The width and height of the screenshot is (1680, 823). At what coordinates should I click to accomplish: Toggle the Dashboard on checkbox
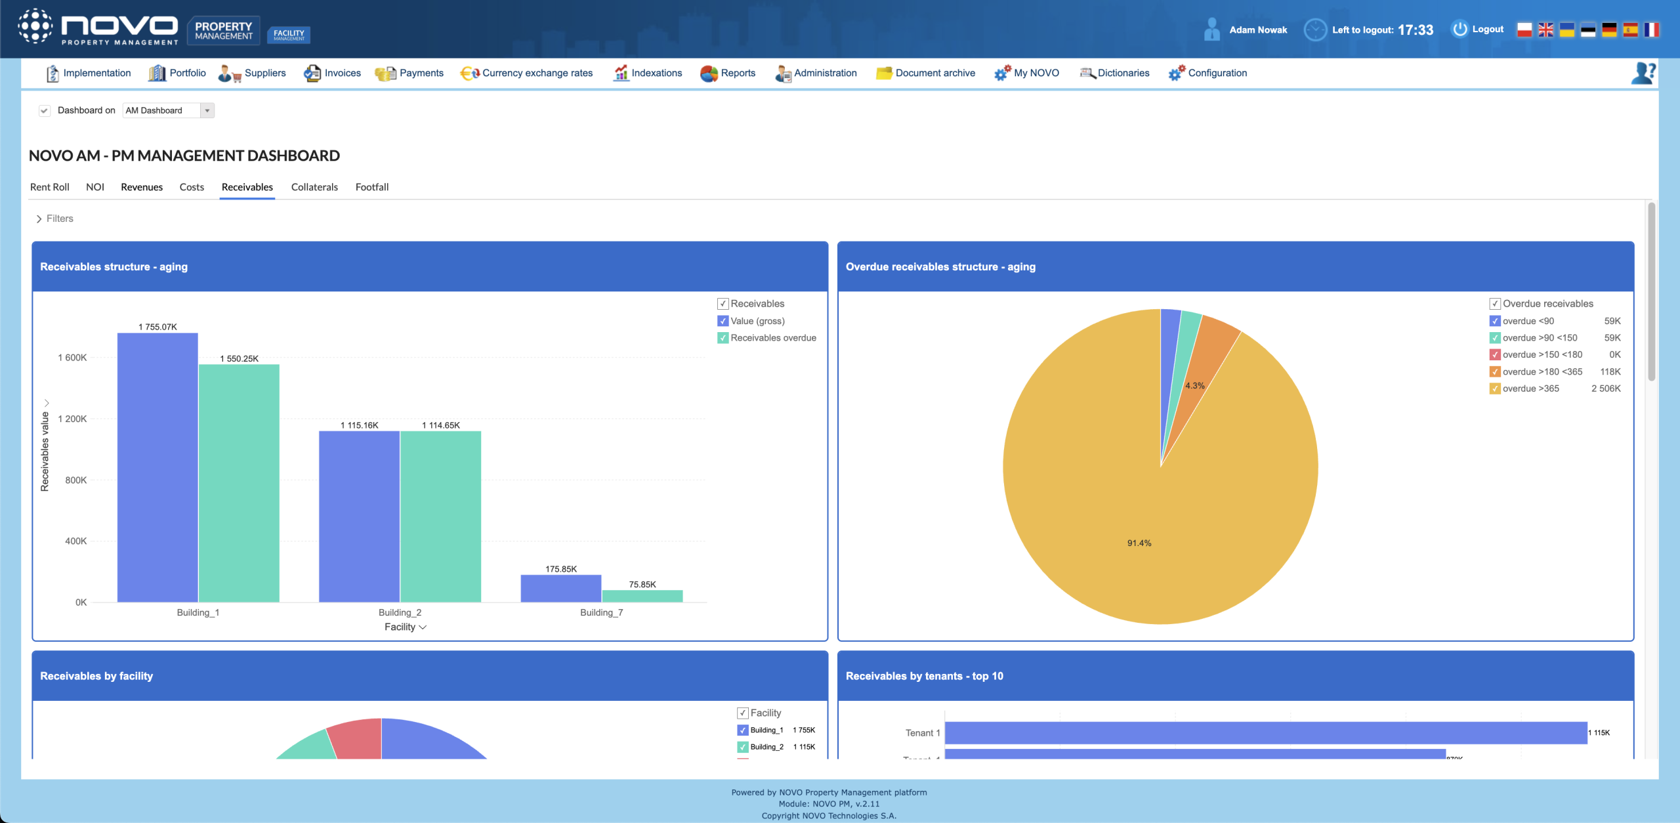(x=44, y=110)
